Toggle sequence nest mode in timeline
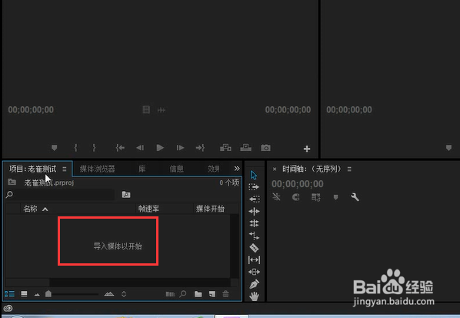 [x=276, y=197]
